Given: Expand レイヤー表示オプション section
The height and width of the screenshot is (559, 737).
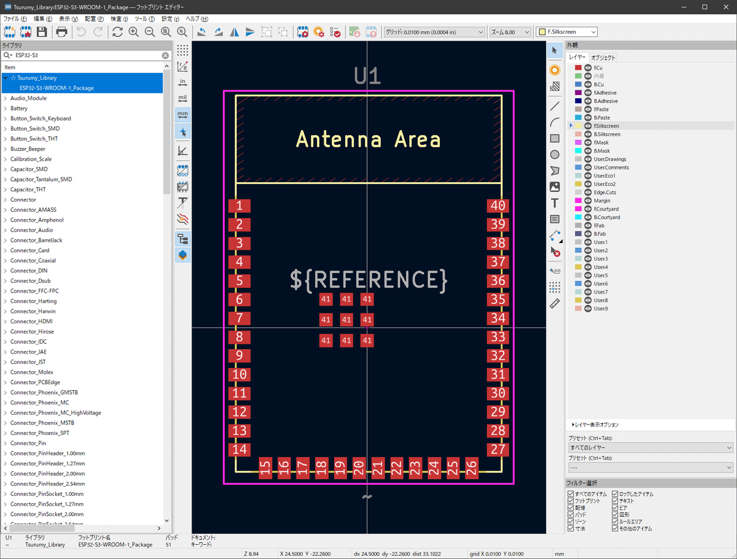Looking at the screenshot, I should tap(595, 425).
